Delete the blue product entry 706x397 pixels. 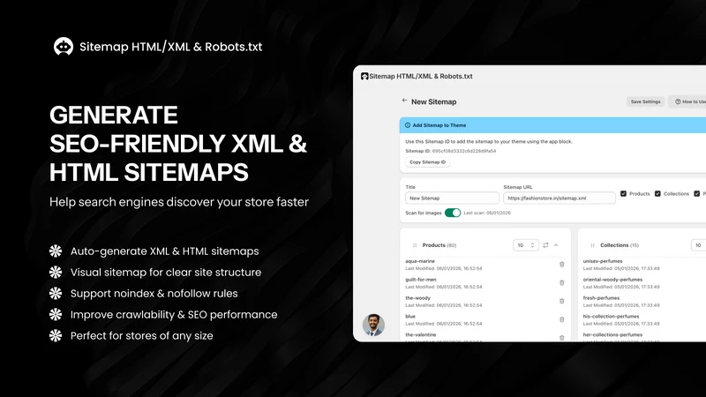click(561, 319)
